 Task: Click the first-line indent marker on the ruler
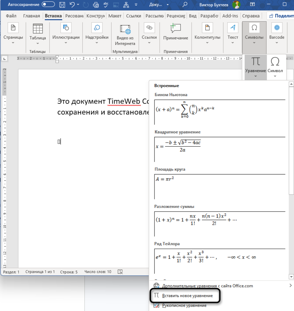(57, 57)
